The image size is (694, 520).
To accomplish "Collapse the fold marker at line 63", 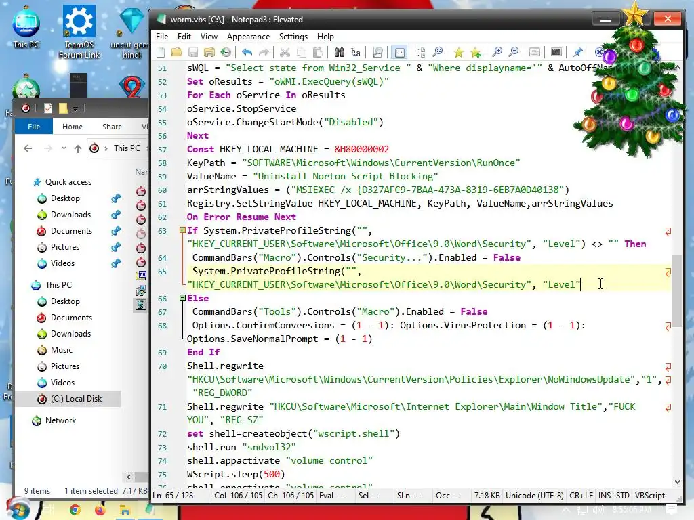I will click(182, 230).
